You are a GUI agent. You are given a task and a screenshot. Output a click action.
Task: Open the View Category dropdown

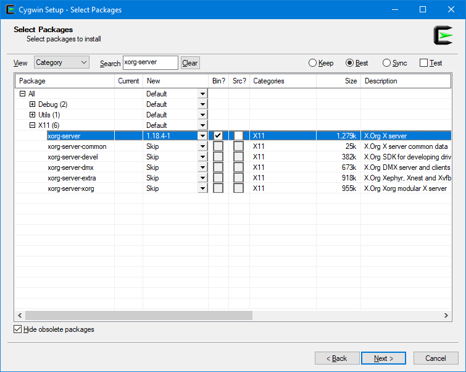tap(61, 62)
